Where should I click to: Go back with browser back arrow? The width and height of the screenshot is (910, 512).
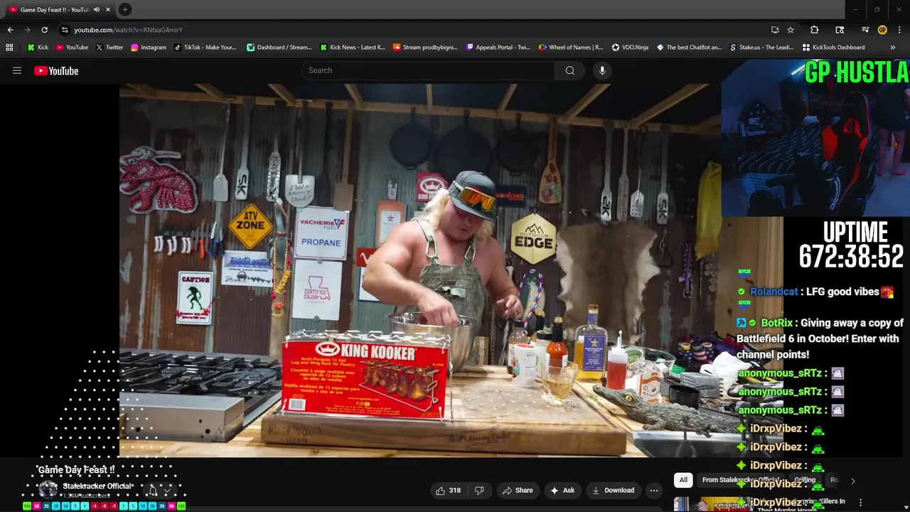tap(10, 30)
